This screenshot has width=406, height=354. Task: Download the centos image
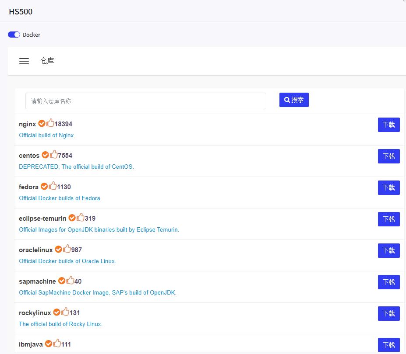[x=388, y=156]
